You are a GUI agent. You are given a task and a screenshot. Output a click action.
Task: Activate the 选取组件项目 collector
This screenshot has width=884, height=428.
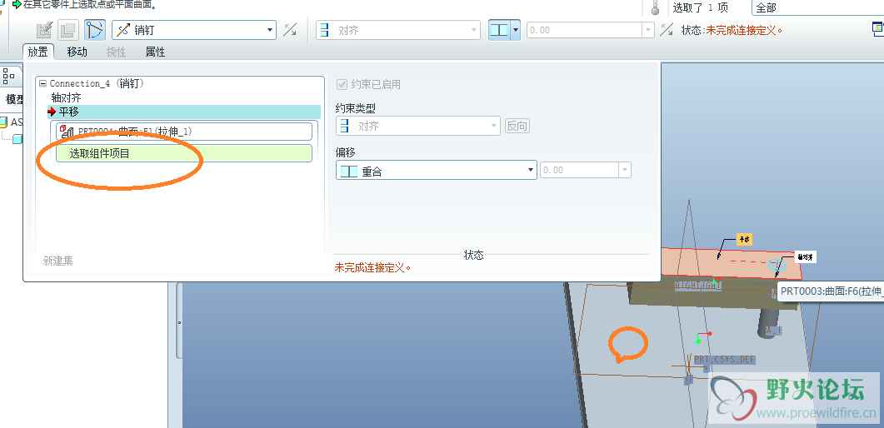click(184, 153)
